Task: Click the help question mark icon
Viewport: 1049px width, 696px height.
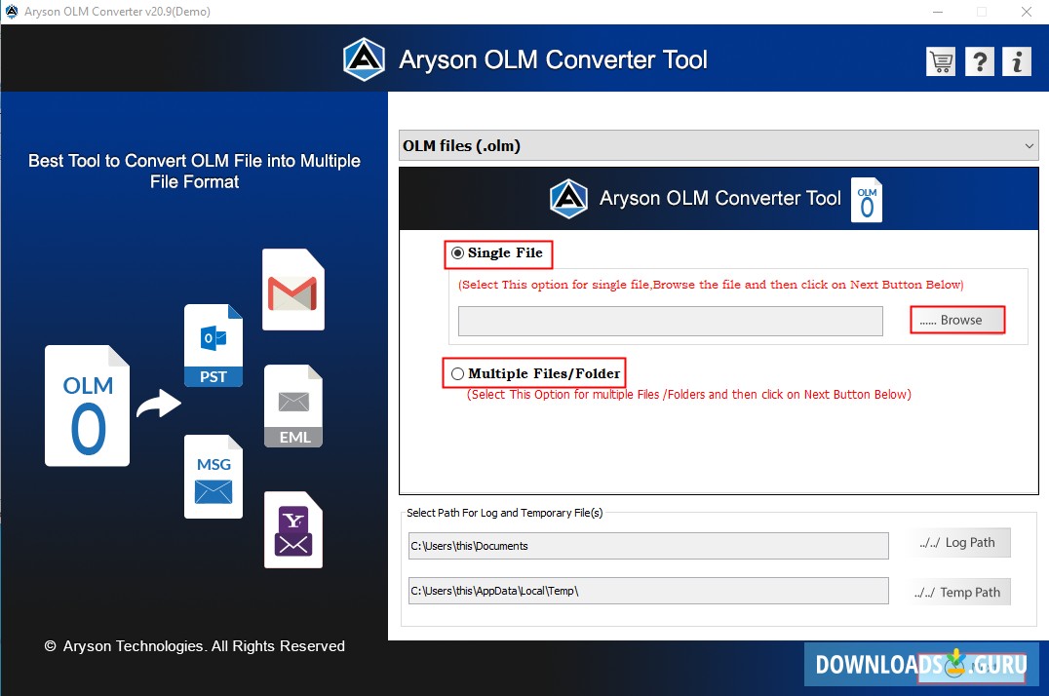Action: coord(979,60)
